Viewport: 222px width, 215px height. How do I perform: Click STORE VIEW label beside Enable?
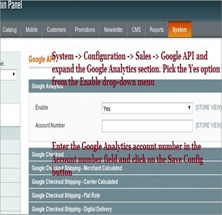208,107
